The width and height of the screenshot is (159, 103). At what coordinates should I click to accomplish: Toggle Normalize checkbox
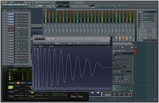tap(114, 78)
